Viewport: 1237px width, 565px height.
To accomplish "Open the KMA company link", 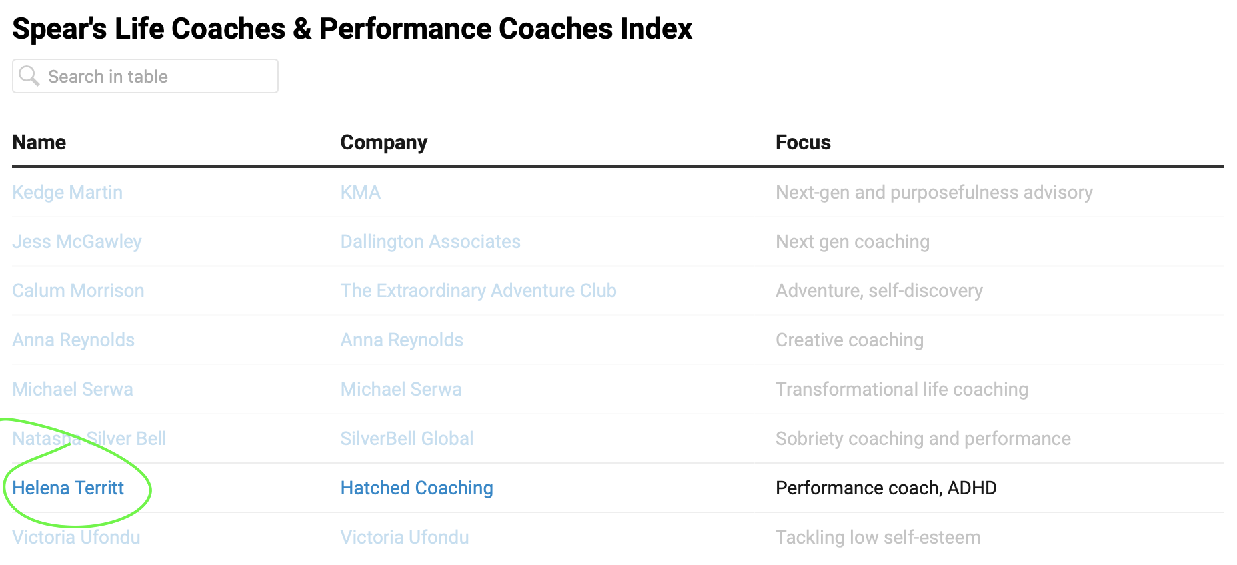I will pos(360,193).
